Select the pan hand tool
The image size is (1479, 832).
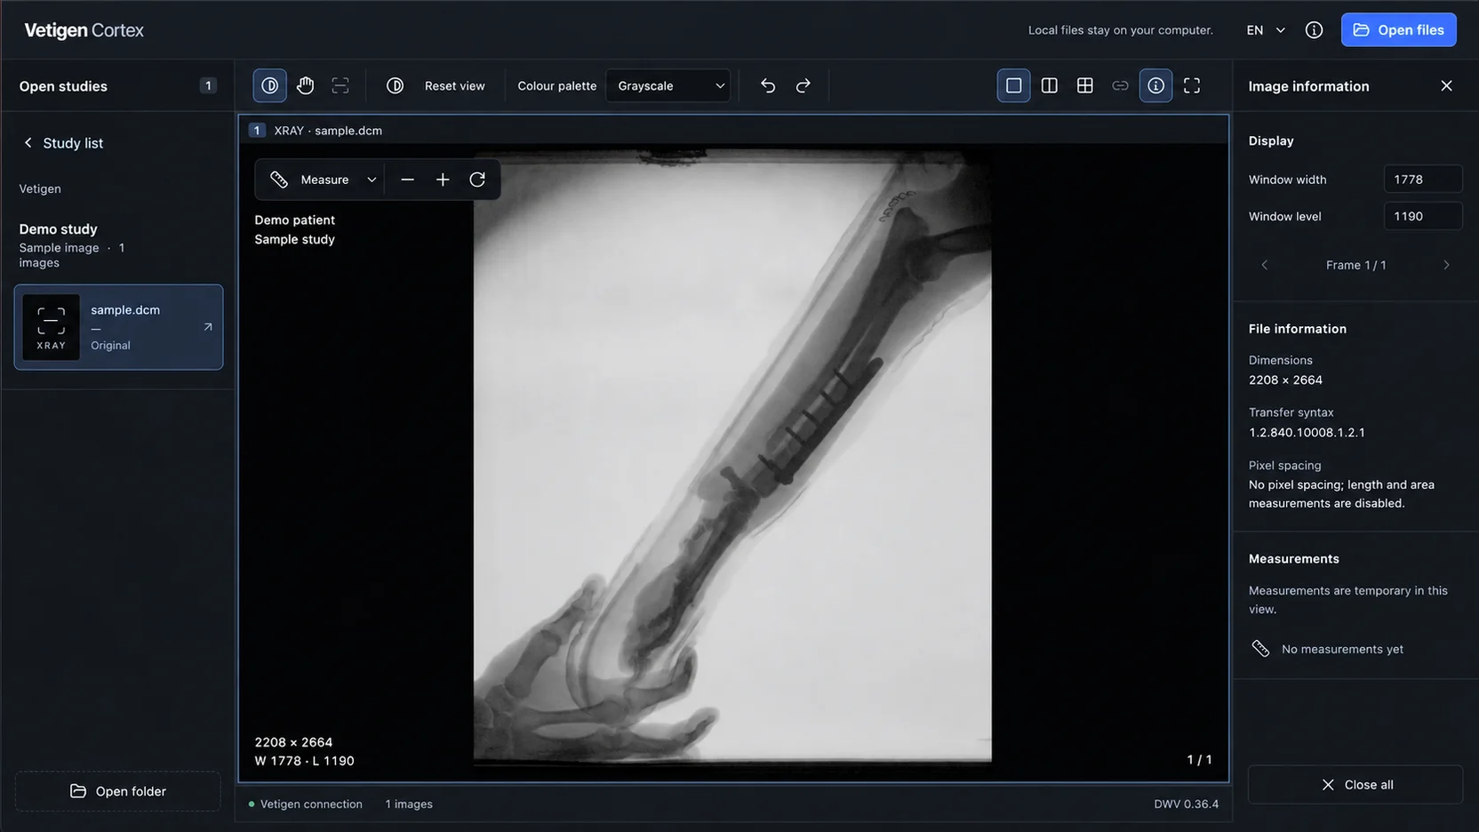pos(305,85)
